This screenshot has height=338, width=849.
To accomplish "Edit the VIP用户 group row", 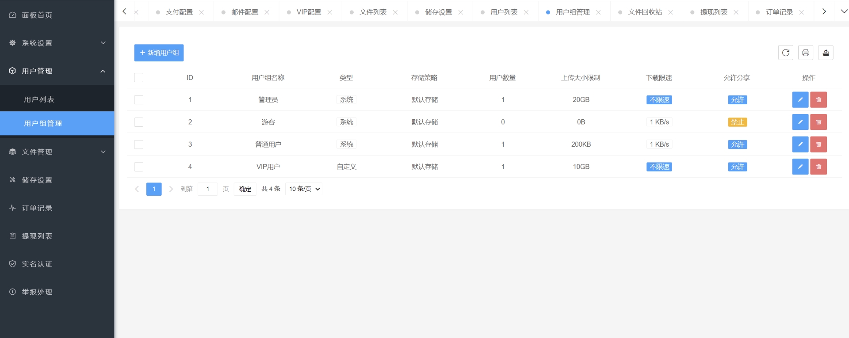I will pyautogui.click(x=800, y=167).
